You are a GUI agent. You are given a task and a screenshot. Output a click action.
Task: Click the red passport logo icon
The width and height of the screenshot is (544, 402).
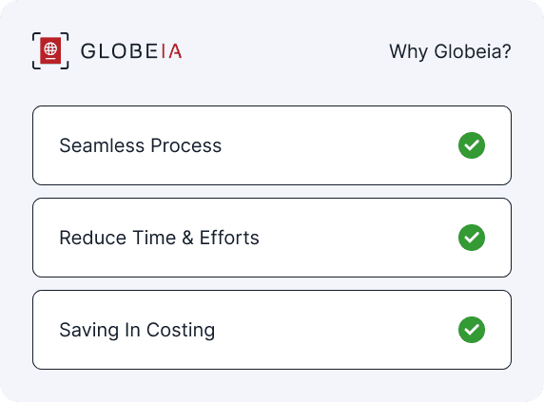(x=50, y=51)
